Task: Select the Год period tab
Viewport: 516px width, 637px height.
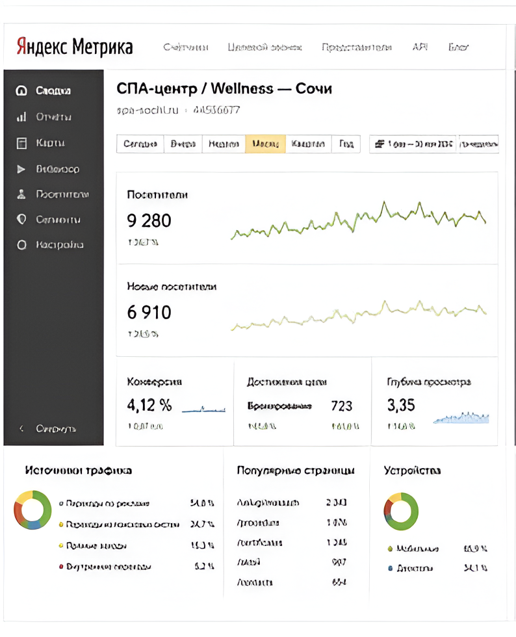Action: click(x=345, y=144)
